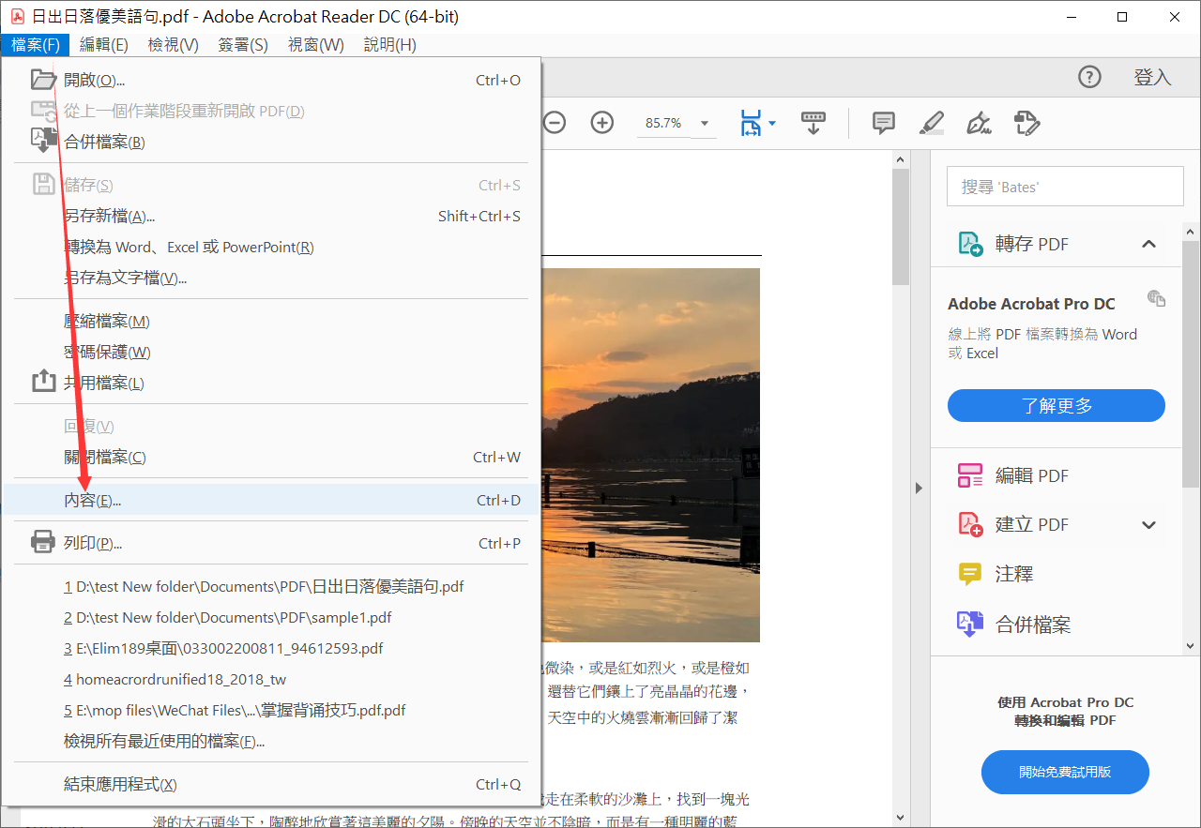Click the 開始免費試用版 button
The height and width of the screenshot is (828, 1201).
pos(1065,773)
